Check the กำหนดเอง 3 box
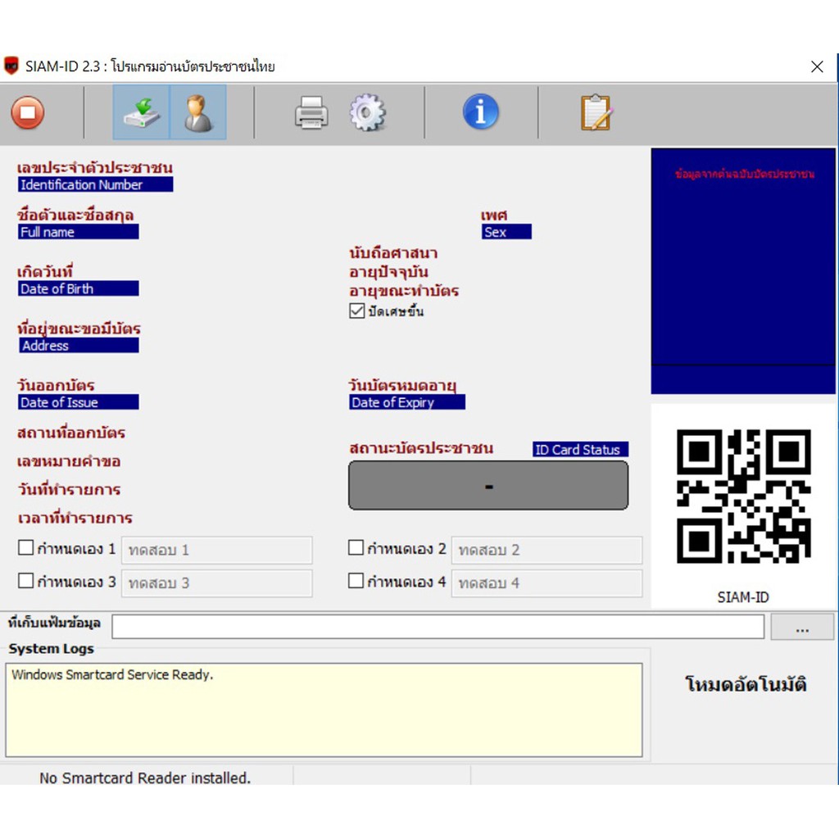 point(25,581)
